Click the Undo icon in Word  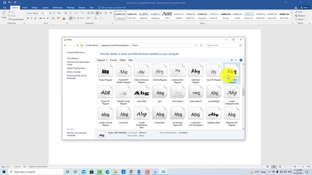tap(9, 2)
